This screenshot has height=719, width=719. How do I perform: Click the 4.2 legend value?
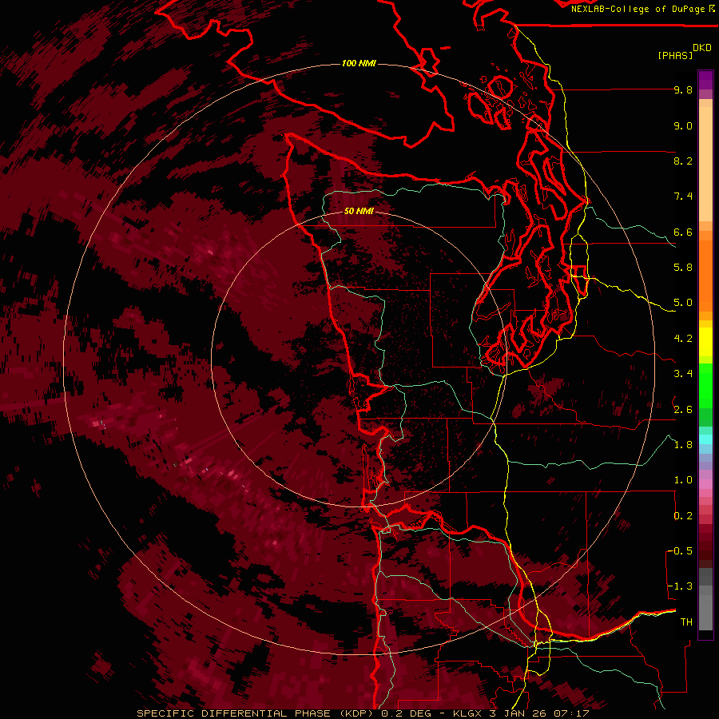tap(683, 339)
